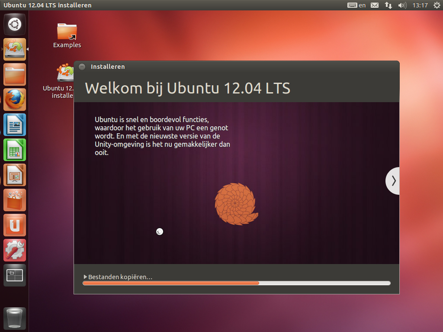
Task: Open Ubuntu One from the launcher
Action: coord(15,225)
